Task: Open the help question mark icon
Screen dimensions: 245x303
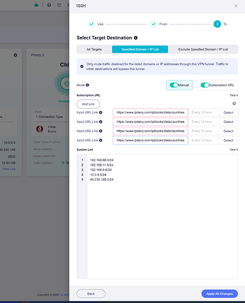Action: tap(49, 5)
